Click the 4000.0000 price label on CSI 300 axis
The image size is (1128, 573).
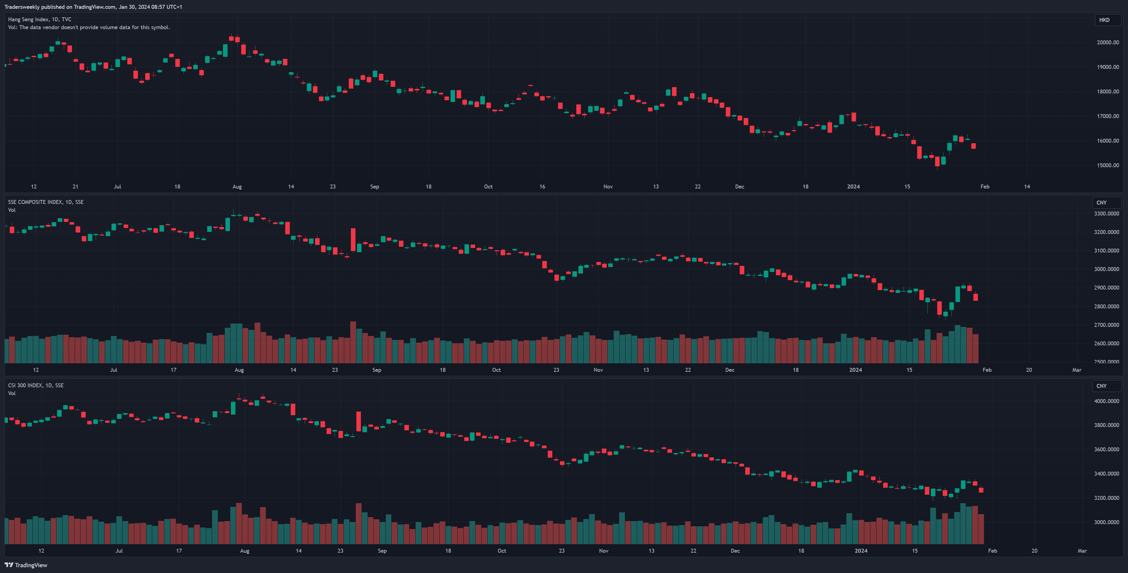click(1106, 401)
